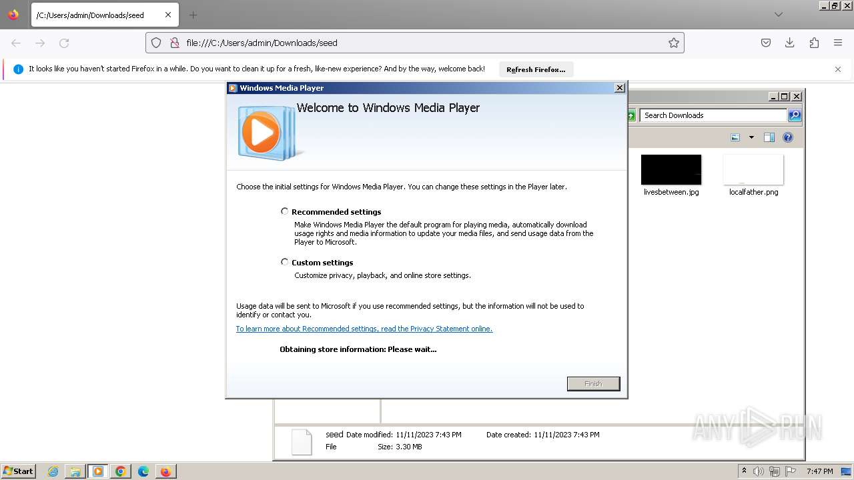Open the Firefox downloads panel

(790, 43)
